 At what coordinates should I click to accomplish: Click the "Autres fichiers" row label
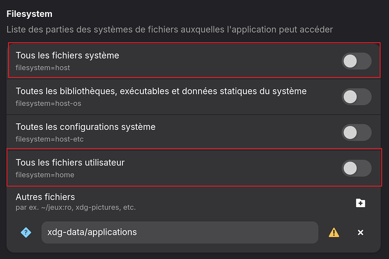click(45, 197)
